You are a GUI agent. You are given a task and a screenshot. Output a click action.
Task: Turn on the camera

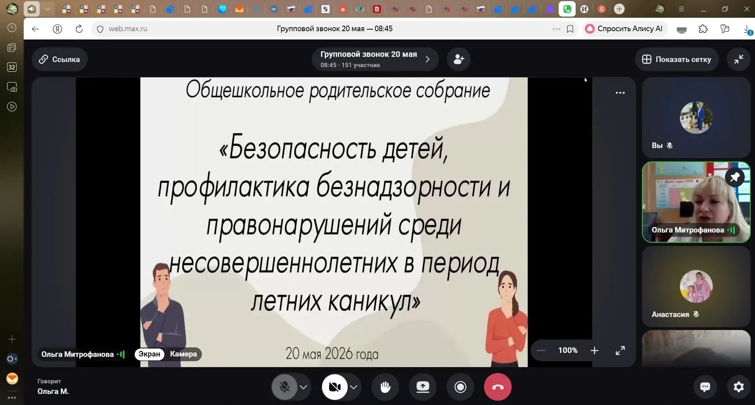335,387
